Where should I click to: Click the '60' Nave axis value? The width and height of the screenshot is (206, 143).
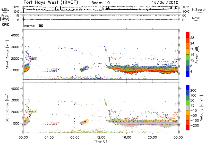184,15
